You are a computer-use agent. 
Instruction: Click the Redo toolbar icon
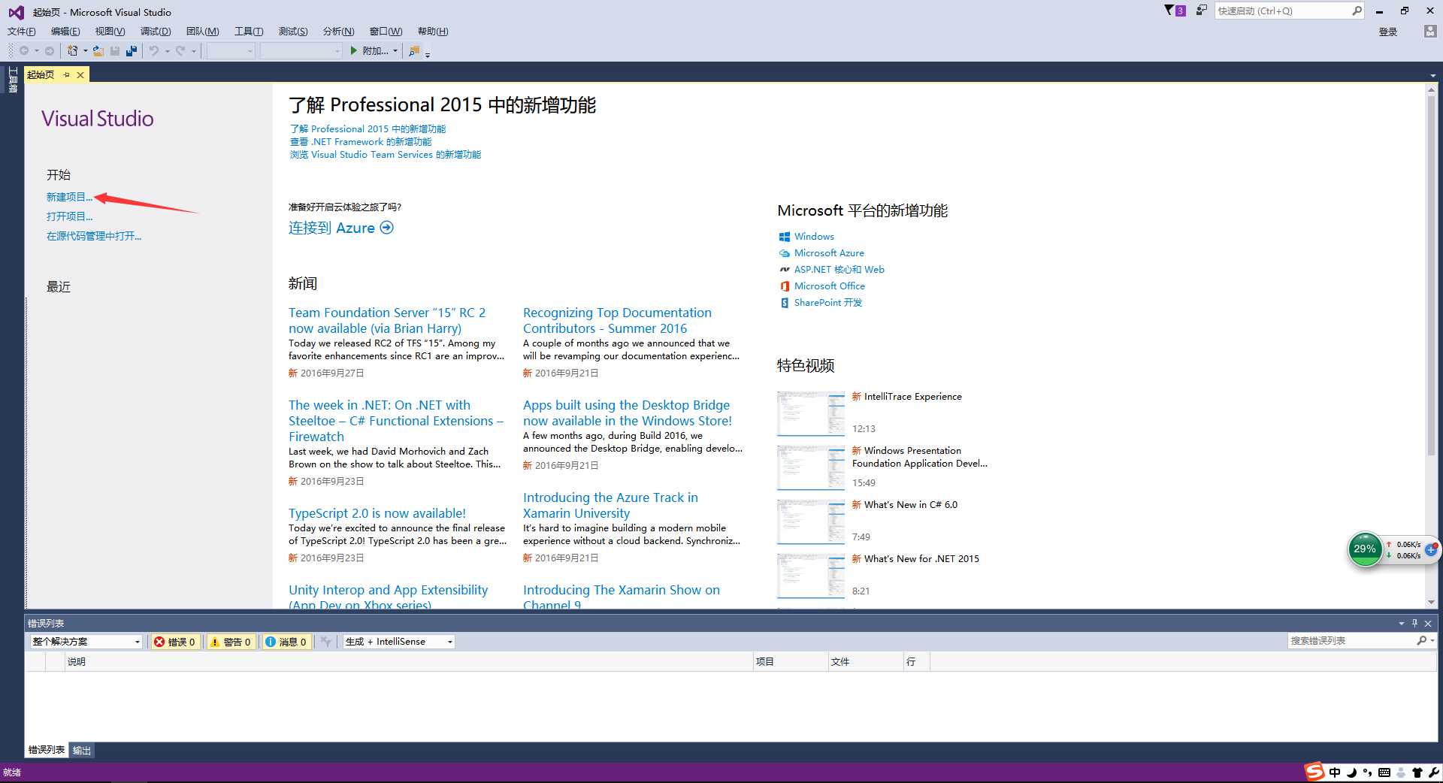tap(180, 51)
